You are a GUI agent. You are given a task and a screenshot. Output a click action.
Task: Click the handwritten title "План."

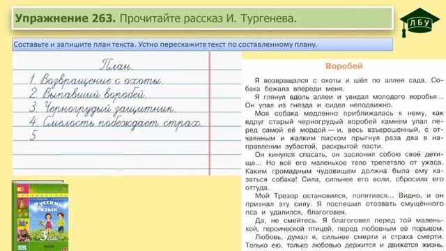pyautogui.click(x=116, y=65)
